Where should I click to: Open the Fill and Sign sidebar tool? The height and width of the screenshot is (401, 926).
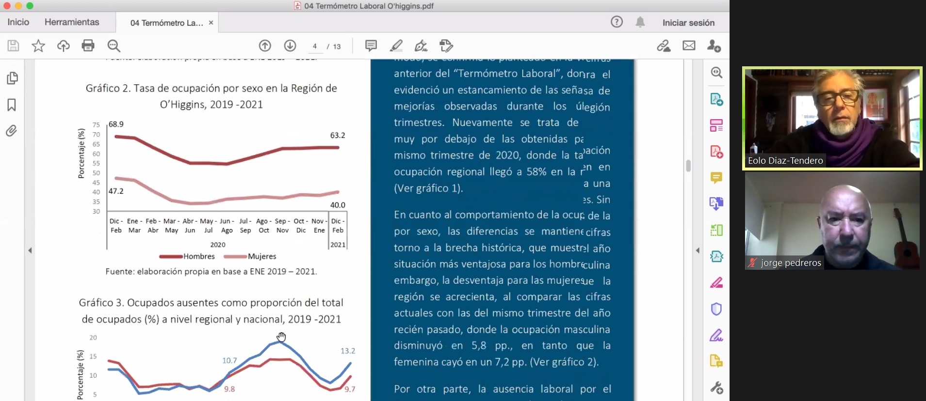(716, 282)
